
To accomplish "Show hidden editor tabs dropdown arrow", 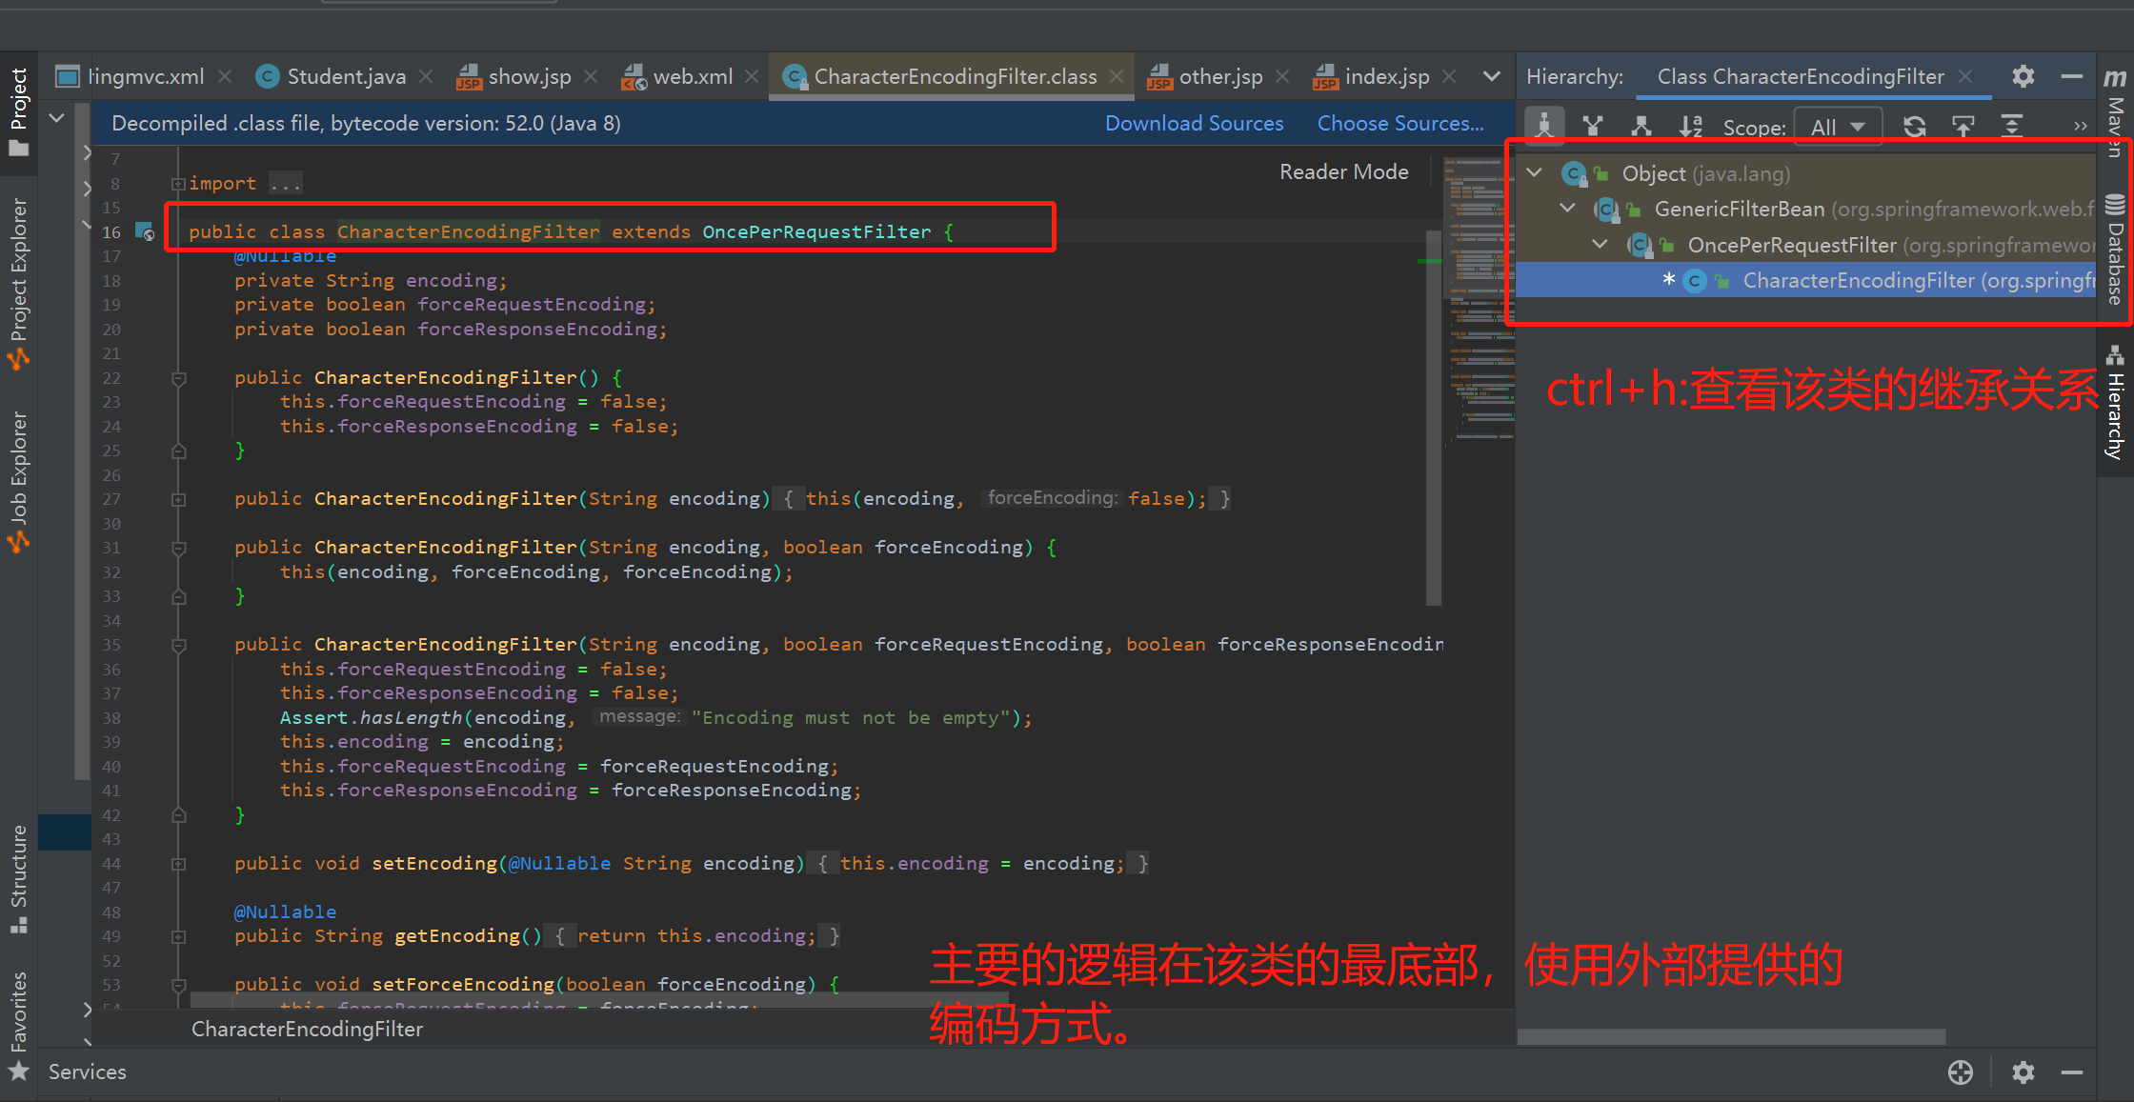I will click(1491, 76).
